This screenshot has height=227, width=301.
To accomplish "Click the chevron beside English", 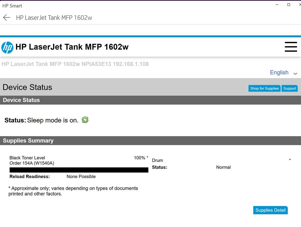I will click(295, 74).
